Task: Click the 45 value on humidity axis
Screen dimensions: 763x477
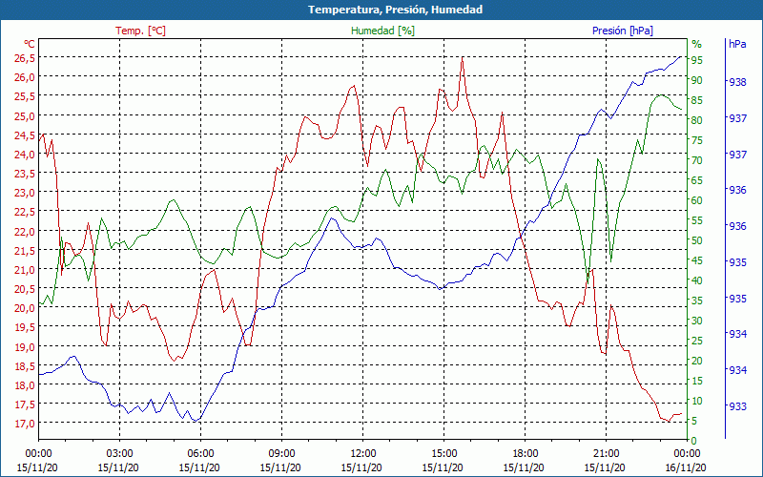Action: coord(697,260)
